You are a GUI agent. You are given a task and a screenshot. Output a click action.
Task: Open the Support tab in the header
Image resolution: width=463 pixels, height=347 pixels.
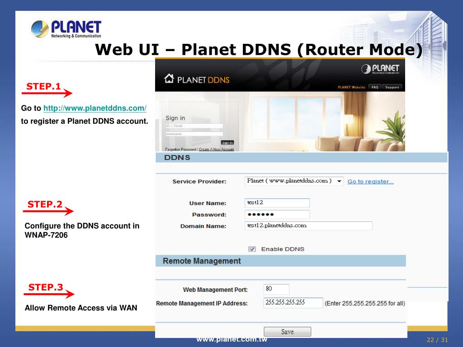click(392, 87)
